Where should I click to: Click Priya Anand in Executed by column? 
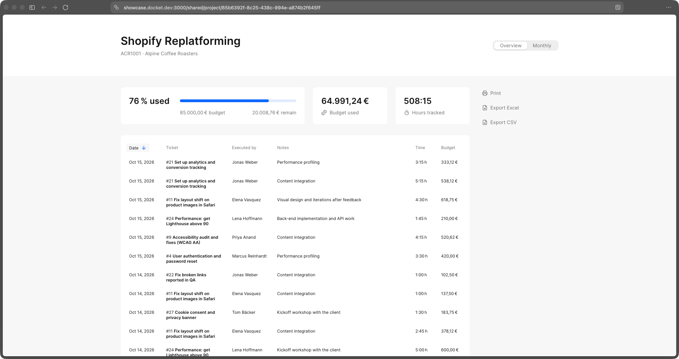coord(244,237)
